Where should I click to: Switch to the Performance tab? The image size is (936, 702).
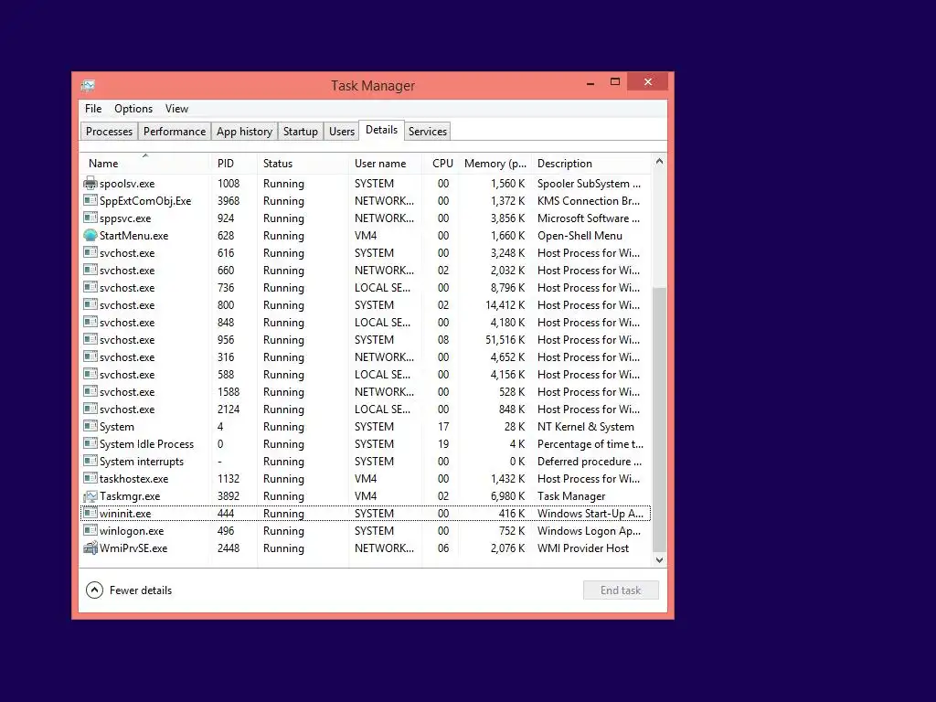pos(175,132)
